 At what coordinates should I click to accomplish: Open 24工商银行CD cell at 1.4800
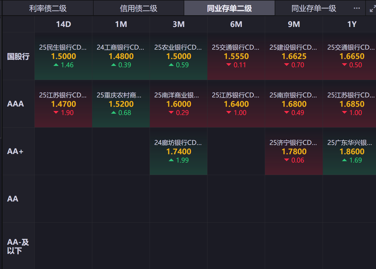pos(121,56)
